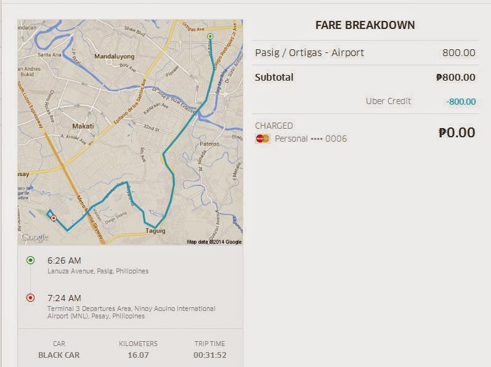Click the ₱0.00 charged total
The image size is (491, 367).
457,132
